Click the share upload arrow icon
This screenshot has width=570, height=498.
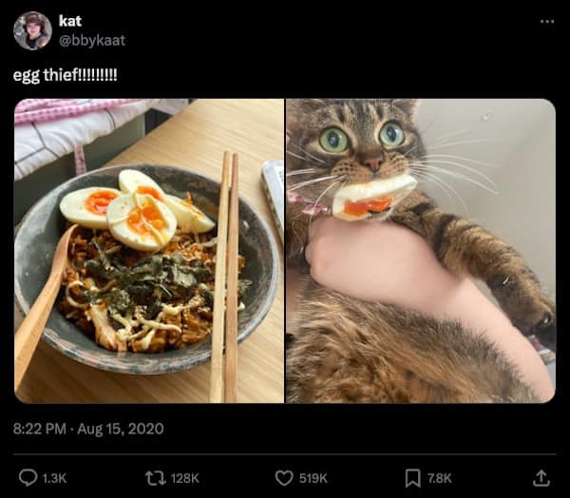[541, 478]
